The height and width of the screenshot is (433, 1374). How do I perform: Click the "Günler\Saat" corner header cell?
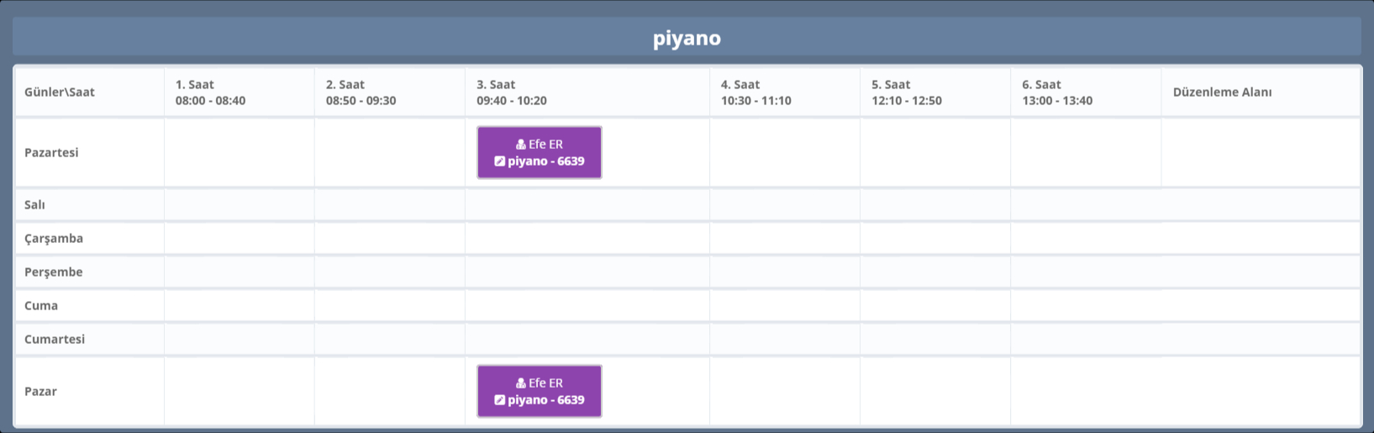pyautogui.click(x=60, y=92)
